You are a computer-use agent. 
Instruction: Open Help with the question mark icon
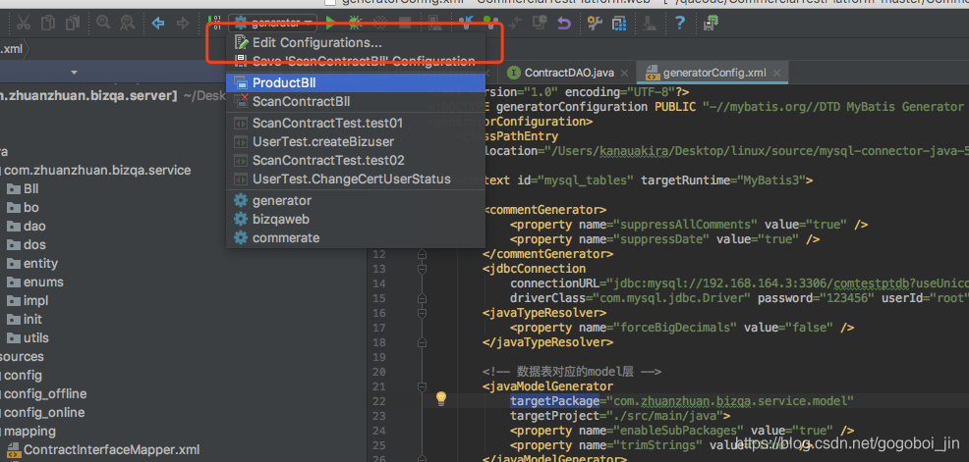[680, 24]
